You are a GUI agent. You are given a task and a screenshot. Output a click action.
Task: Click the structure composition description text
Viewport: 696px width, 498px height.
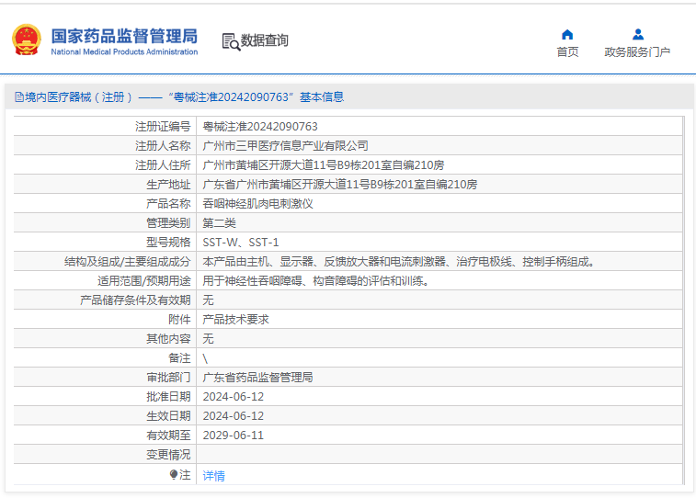point(399,262)
